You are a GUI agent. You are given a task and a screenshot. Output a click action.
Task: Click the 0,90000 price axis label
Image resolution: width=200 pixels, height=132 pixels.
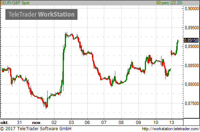click(x=192, y=9)
